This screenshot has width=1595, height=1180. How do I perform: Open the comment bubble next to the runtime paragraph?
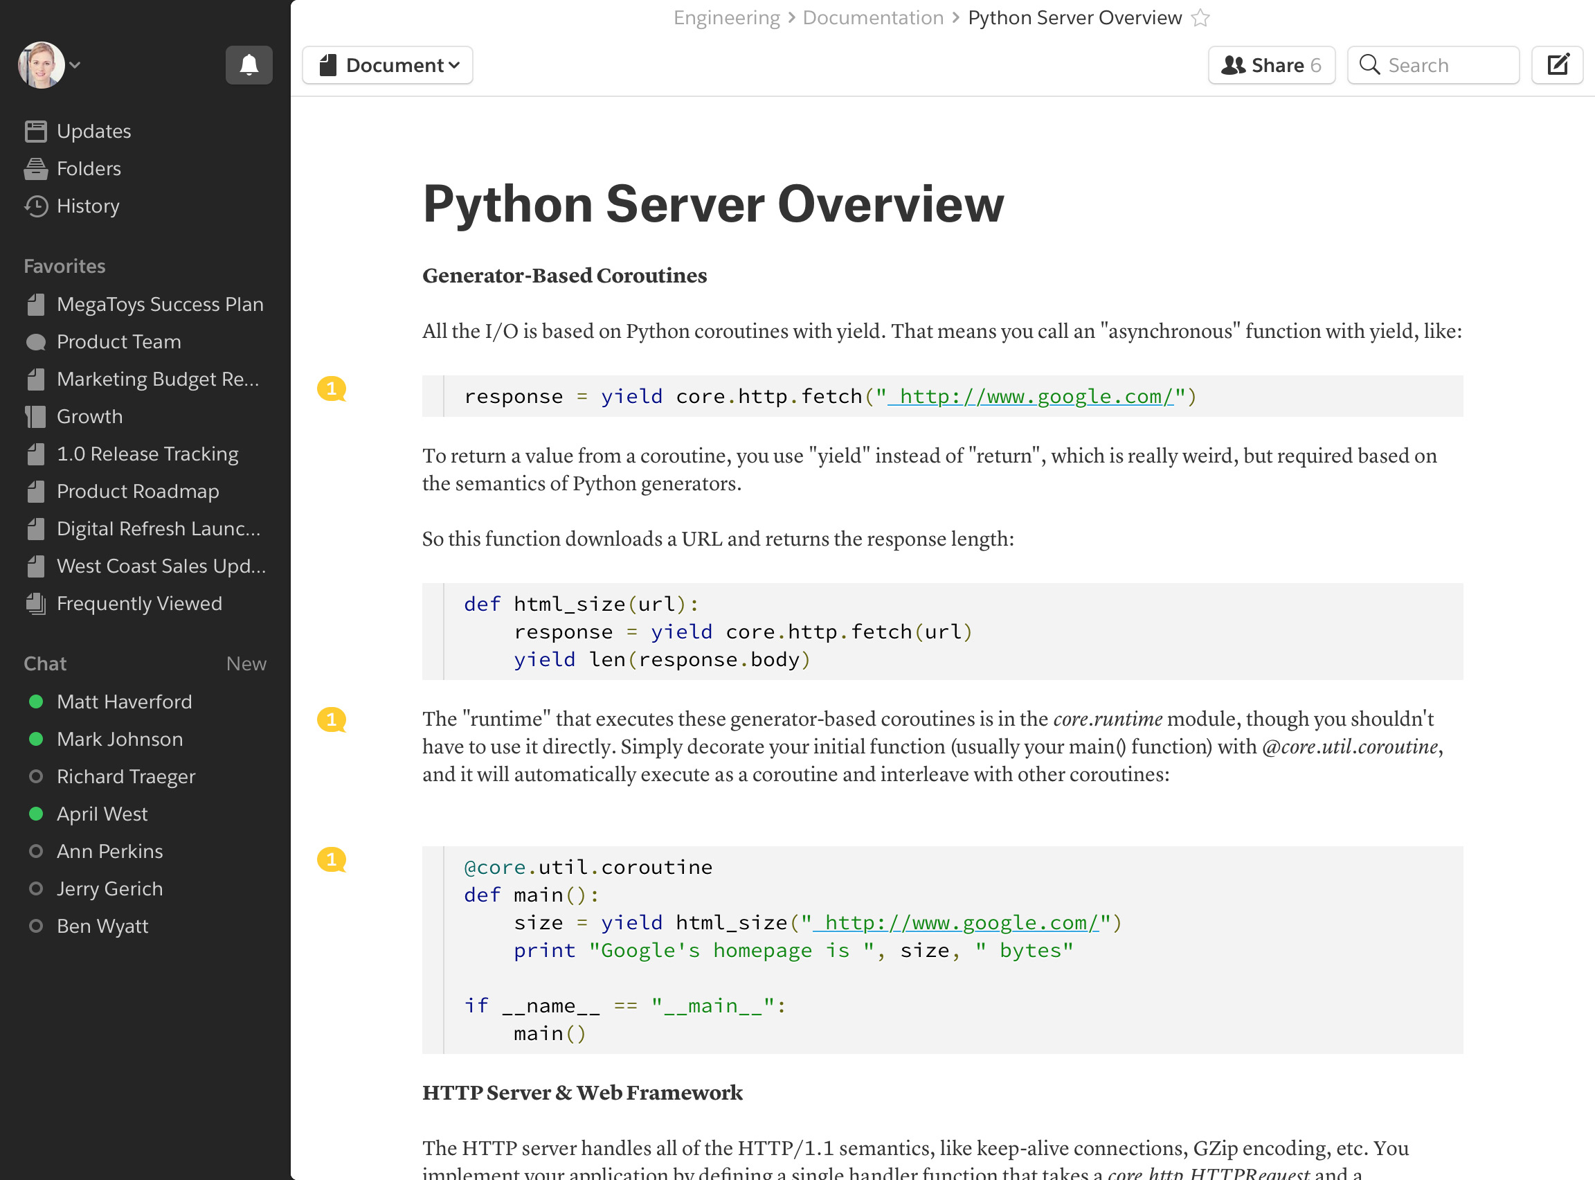tap(332, 719)
